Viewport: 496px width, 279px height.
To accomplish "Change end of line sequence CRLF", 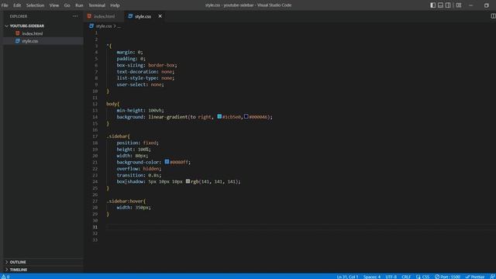I will [406, 277].
